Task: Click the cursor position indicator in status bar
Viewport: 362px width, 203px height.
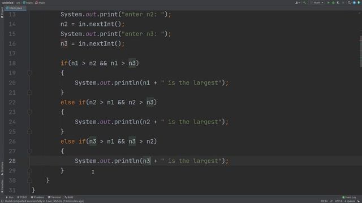Action: [324, 201]
